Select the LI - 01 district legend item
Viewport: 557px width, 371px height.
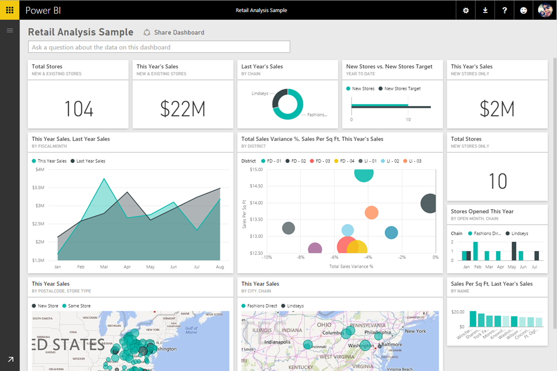click(x=368, y=161)
